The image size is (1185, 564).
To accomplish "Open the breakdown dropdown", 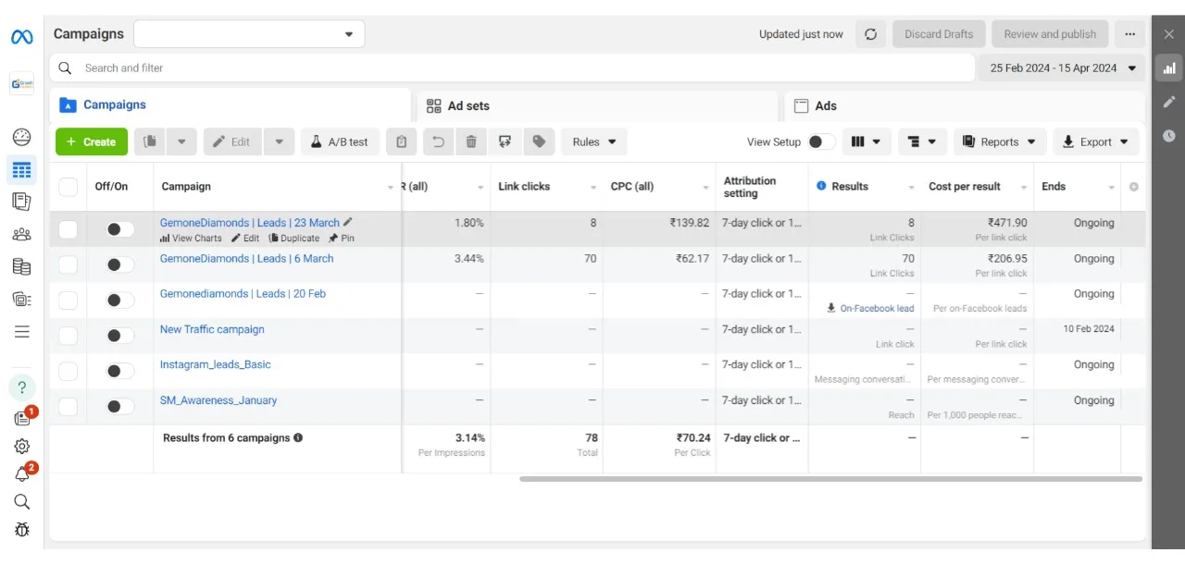I will [x=922, y=141].
